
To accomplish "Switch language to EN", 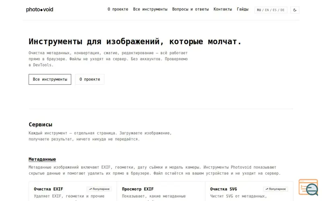I will tap(267, 10).
